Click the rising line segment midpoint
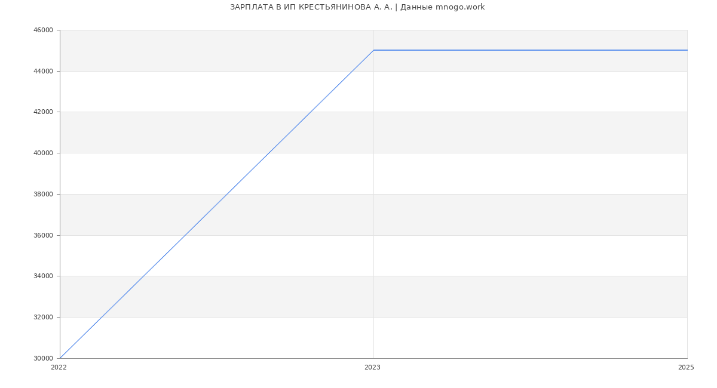This screenshot has height=388, width=717. (217, 204)
